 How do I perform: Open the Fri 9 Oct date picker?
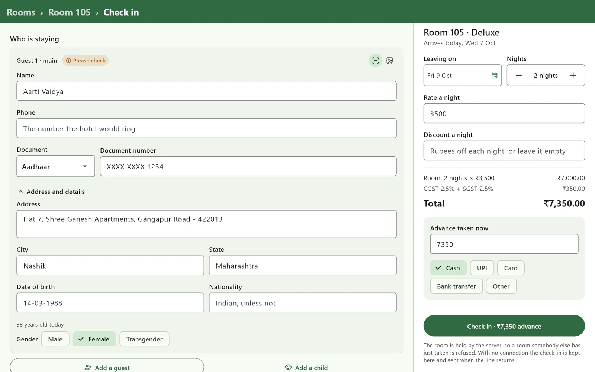pyautogui.click(x=462, y=75)
